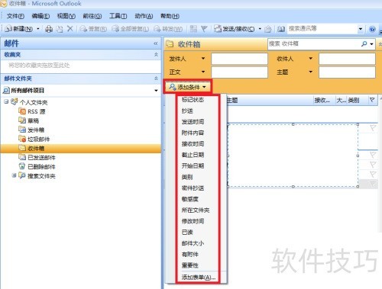Choose 添加表单(A)... from criteria menu
Screen dimensions: 382x289
(x=199, y=278)
